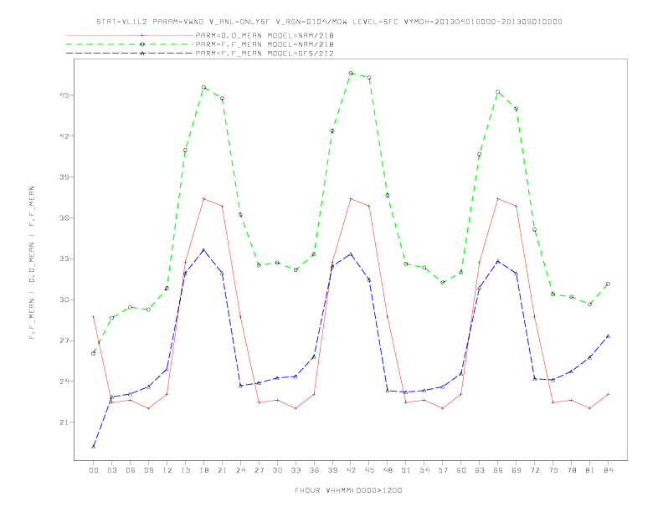The image size is (663, 512).
Task: Click y-axis tick label 33
Action: (64, 259)
